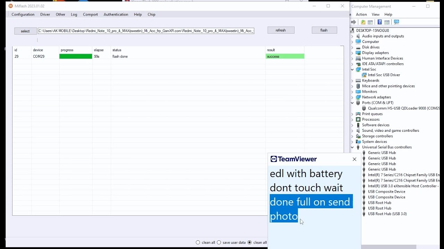Click the Keyboards icon in device tree
444x249 pixels.
click(x=358, y=80)
